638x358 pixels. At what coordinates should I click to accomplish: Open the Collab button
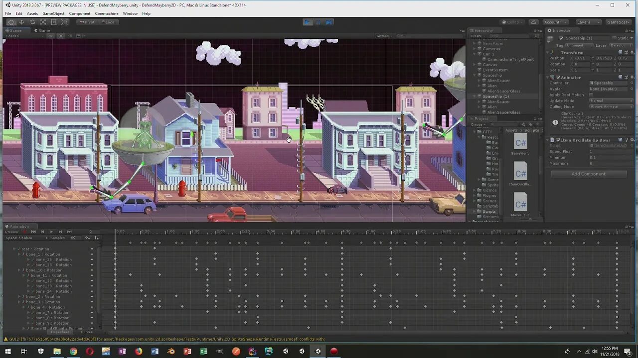pyautogui.click(x=512, y=22)
